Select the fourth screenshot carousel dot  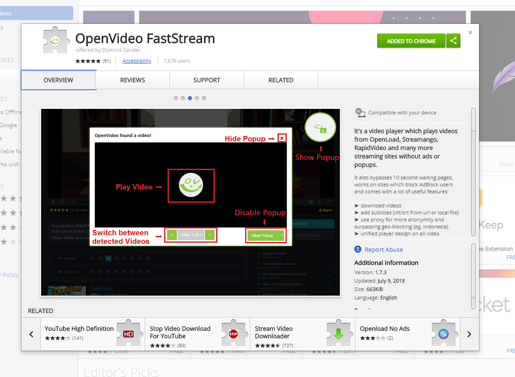pyautogui.click(x=197, y=98)
